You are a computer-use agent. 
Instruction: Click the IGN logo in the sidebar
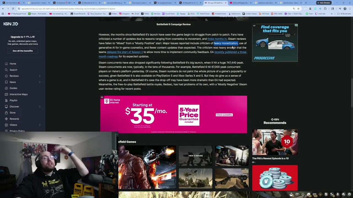click(11, 24)
